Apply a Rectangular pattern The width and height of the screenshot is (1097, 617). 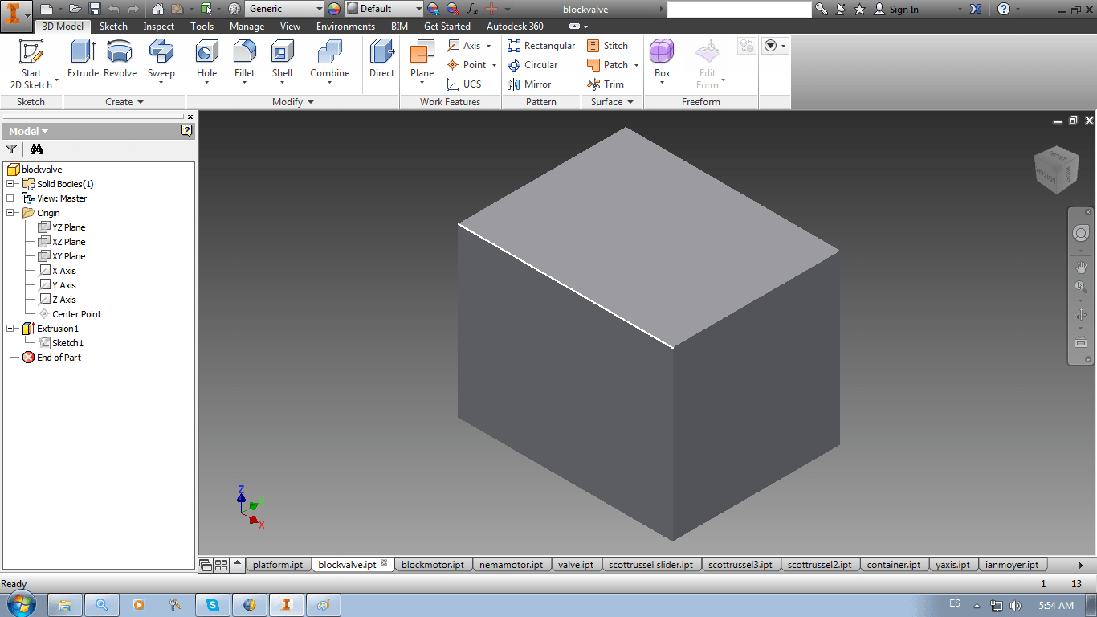[x=541, y=46]
